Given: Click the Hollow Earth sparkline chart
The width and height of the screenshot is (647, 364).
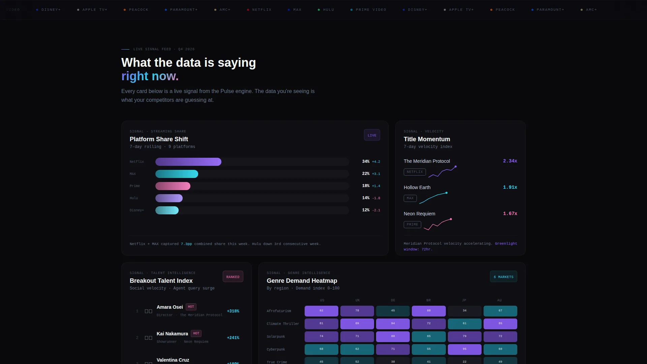Looking at the screenshot, I should coord(433,198).
